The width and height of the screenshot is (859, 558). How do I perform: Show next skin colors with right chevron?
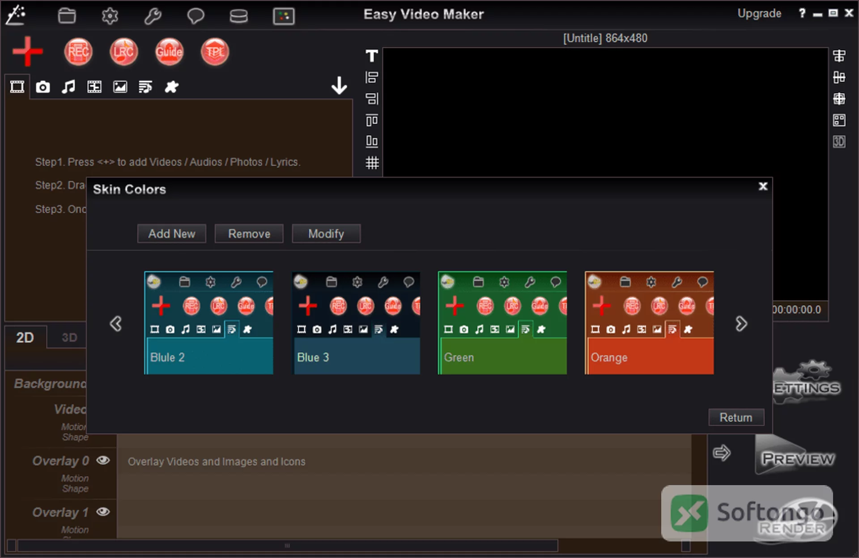741,323
